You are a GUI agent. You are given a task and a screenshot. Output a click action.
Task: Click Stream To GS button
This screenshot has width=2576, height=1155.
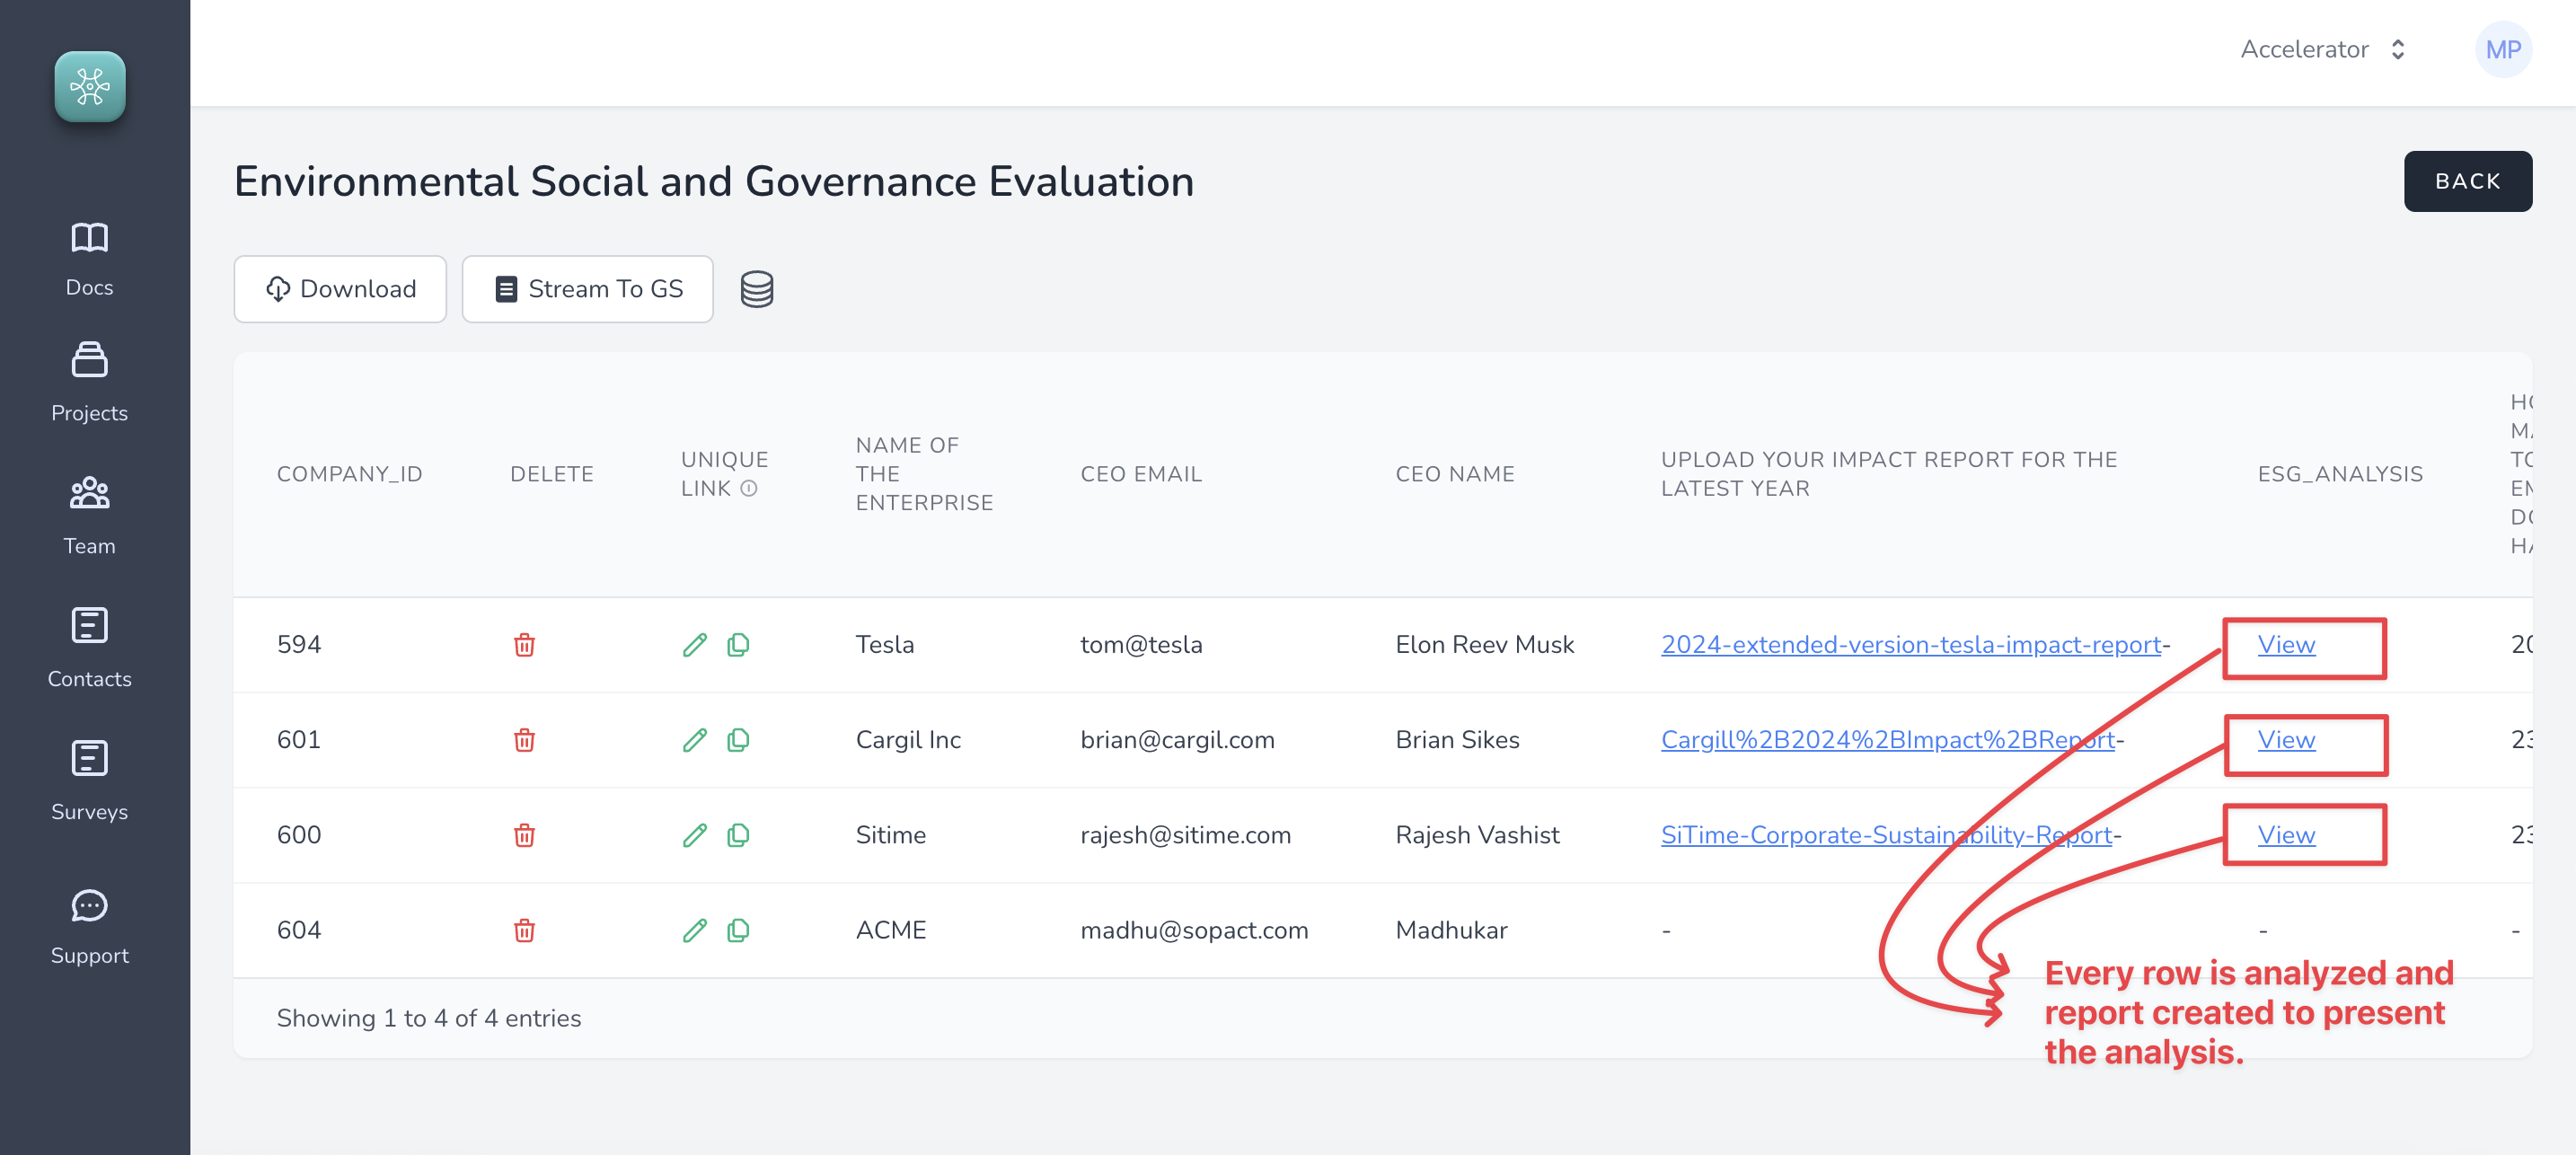click(x=587, y=289)
